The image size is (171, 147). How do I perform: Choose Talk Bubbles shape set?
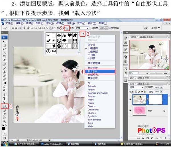(x=94, y=120)
